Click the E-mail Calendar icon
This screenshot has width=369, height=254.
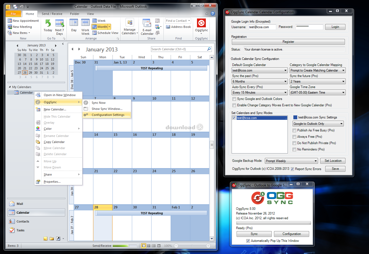coord(147,23)
